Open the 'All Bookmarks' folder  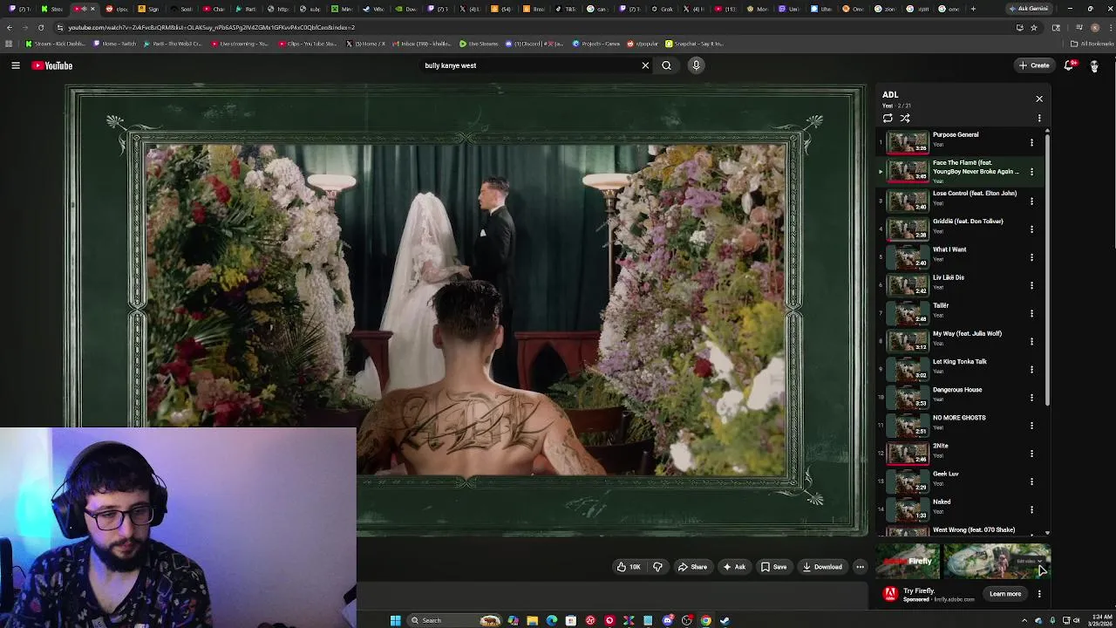(x=1093, y=44)
